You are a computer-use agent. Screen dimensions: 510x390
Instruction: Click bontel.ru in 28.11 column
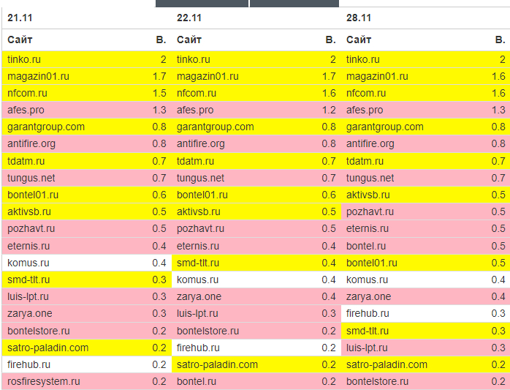tap(366, 246)
